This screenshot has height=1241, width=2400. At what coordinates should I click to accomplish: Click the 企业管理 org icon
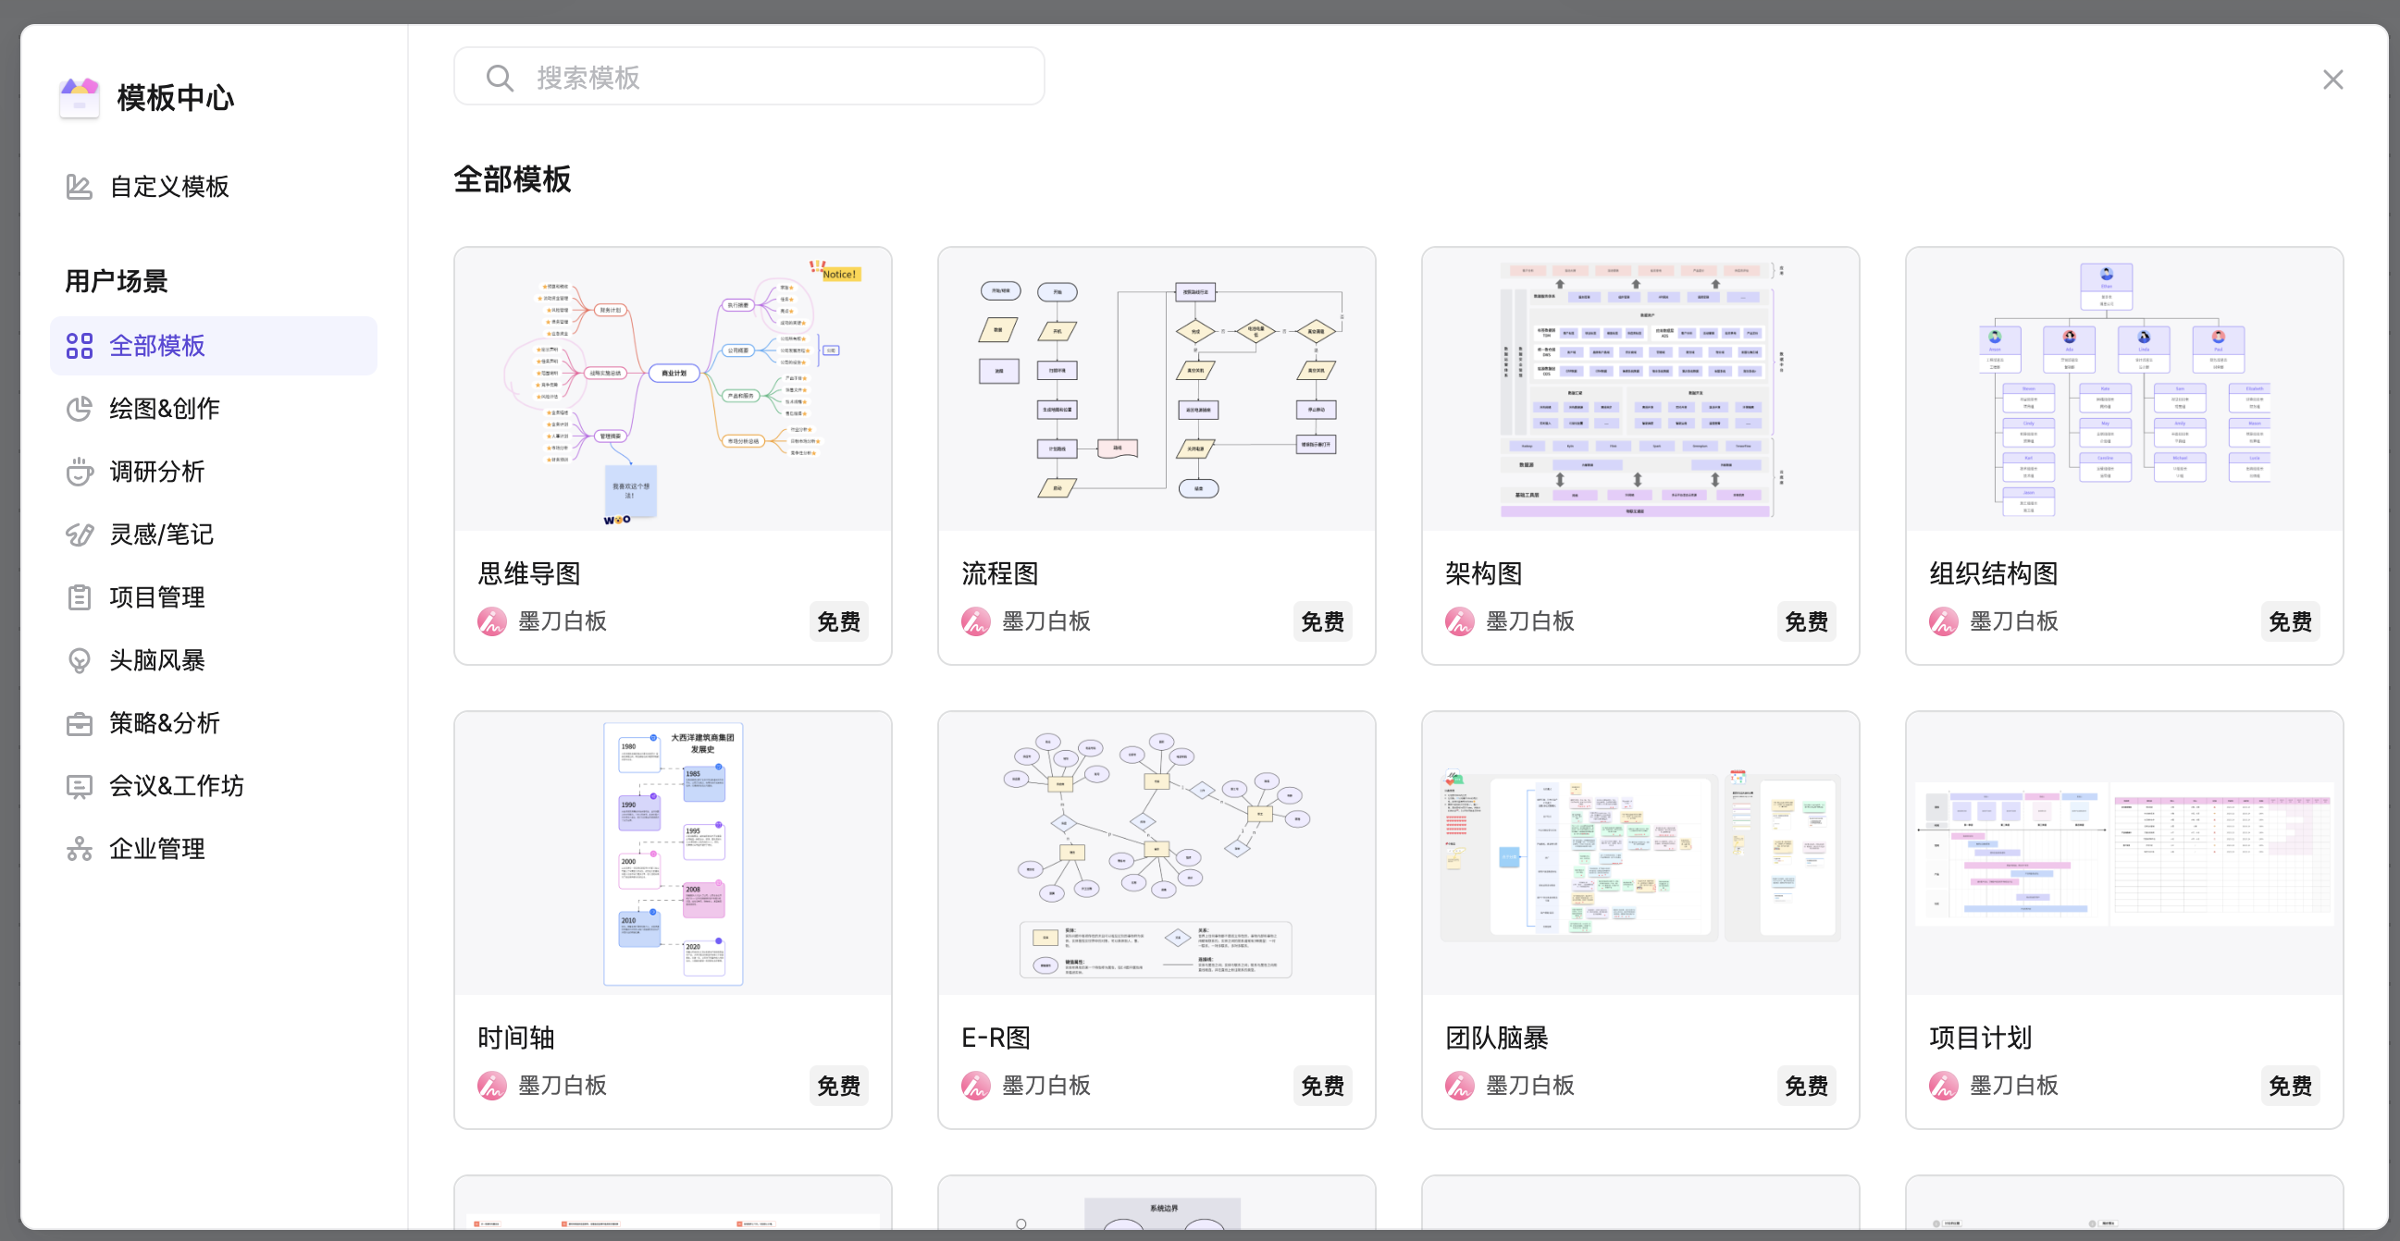pos(80,849)
